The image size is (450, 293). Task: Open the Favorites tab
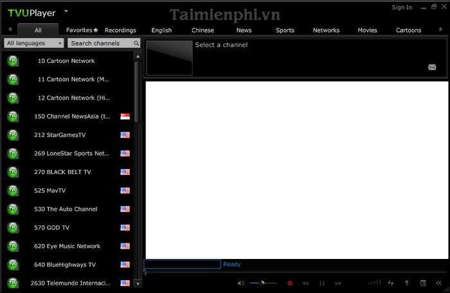[x=82, y=30]
